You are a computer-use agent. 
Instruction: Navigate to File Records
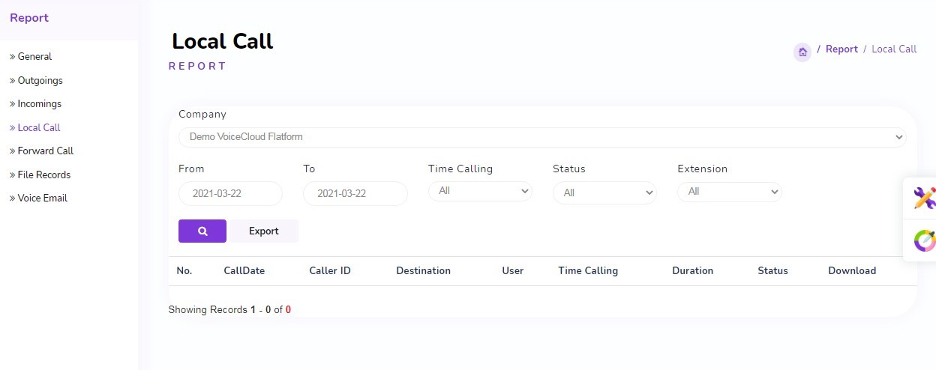(x=43, y=175)
